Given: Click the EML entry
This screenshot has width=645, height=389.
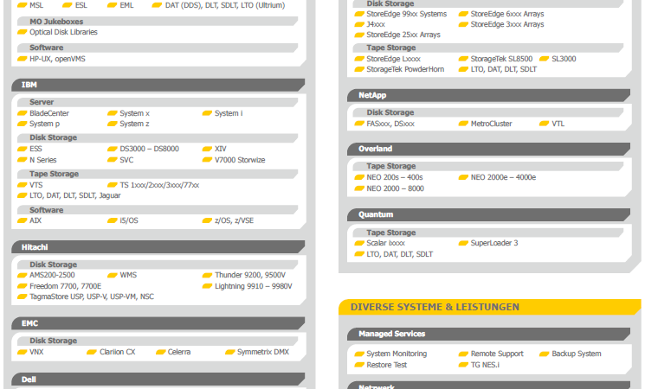Looking at the screenshot, I should coord(126,5).
